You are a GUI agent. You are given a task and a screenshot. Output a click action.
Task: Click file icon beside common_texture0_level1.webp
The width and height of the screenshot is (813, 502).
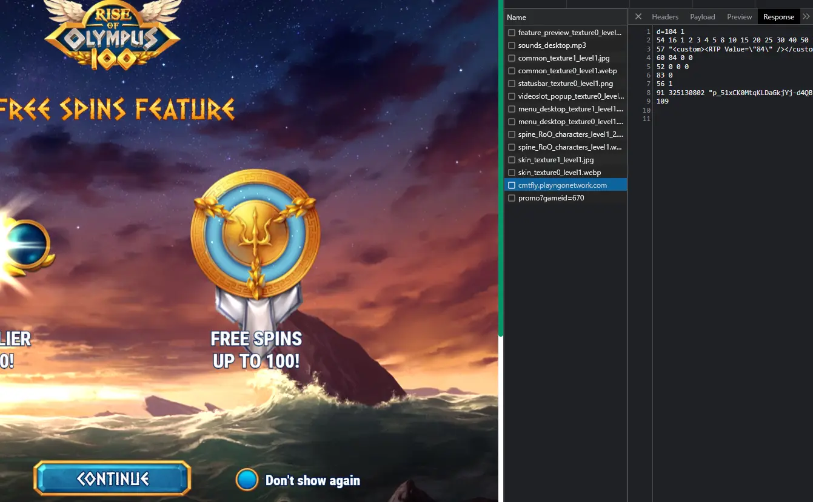tap(512, 71)
